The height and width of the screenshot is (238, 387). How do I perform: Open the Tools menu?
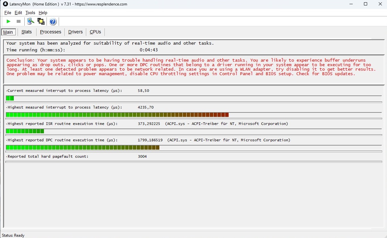click(x=30, y=13)
